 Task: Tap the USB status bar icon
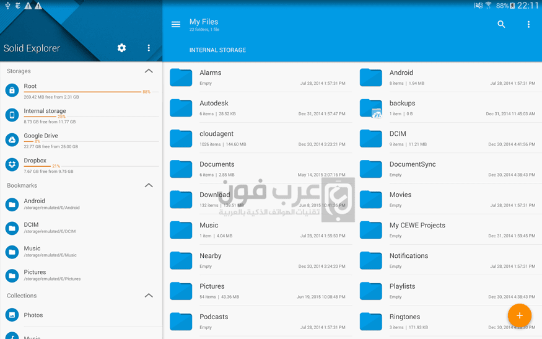click(7, 6)
